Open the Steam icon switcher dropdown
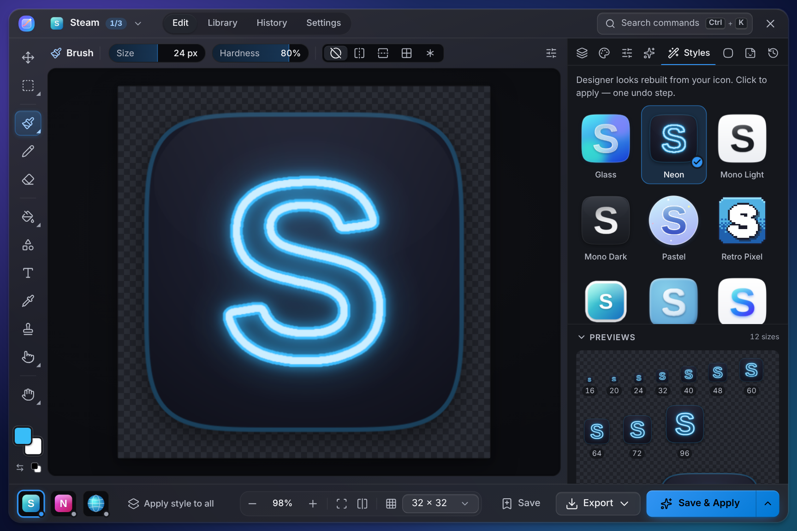 (96, 23)
